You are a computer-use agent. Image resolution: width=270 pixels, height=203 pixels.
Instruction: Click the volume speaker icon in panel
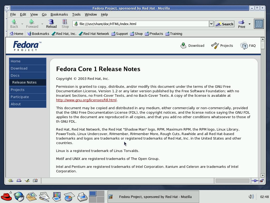tap(251, 196)
